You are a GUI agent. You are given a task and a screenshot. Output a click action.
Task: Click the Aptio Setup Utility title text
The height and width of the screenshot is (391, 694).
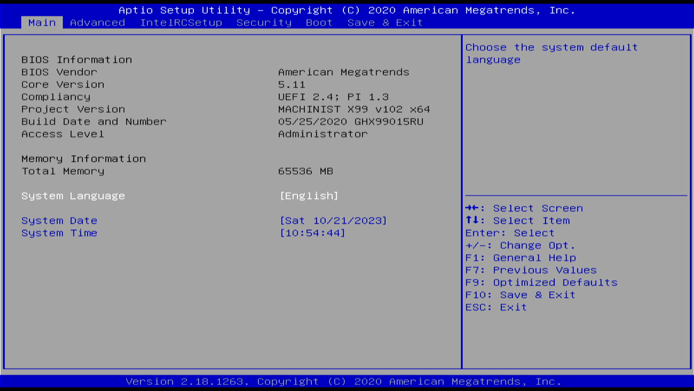347,10
